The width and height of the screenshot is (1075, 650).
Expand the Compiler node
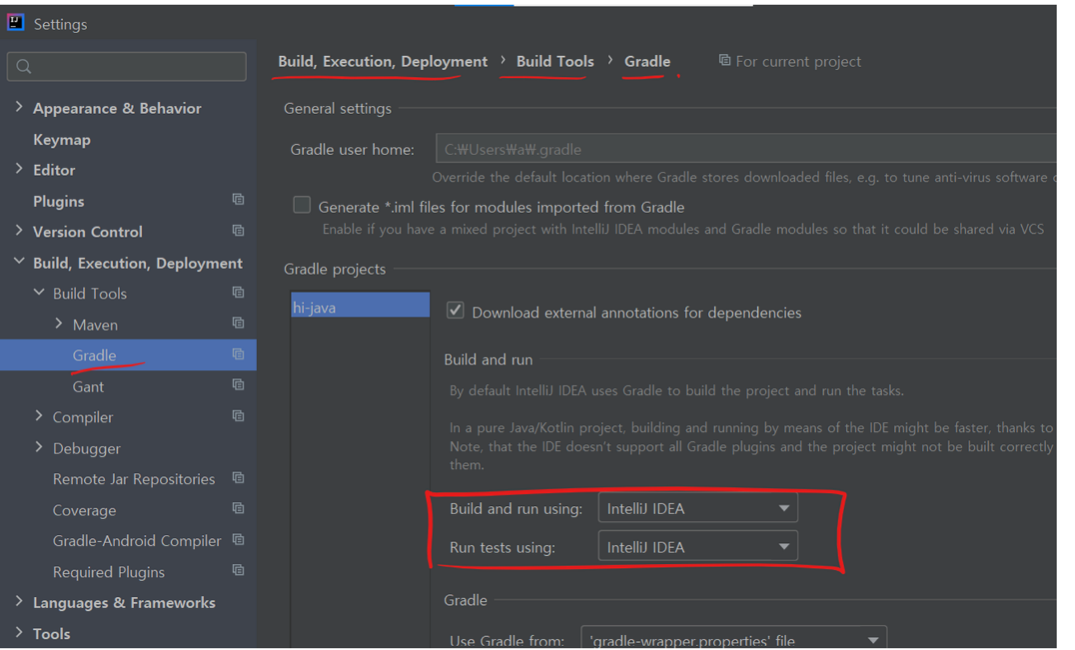[39, 416]
